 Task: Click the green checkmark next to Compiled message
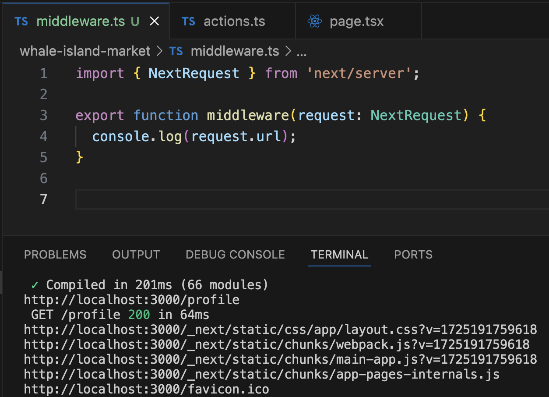click(34, 284)
